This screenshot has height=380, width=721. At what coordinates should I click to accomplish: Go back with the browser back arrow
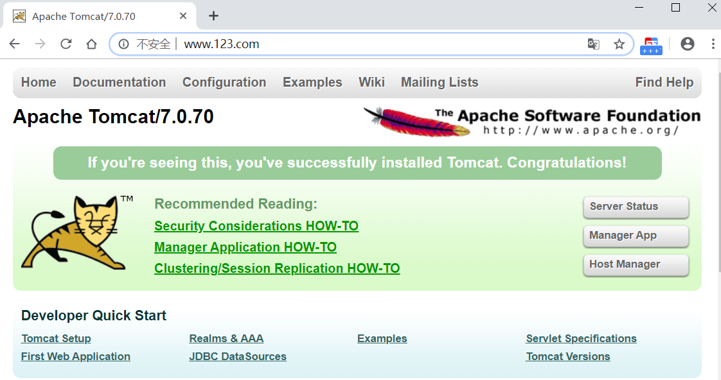15,44
